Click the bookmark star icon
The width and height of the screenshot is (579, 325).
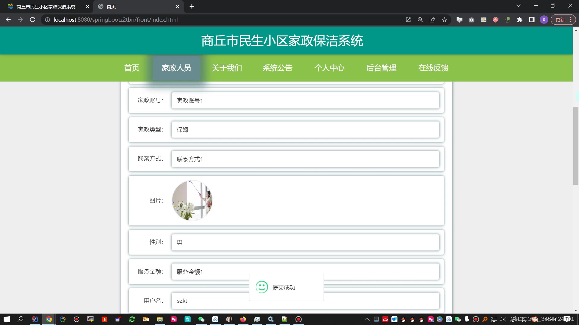[x=444, y=20]
